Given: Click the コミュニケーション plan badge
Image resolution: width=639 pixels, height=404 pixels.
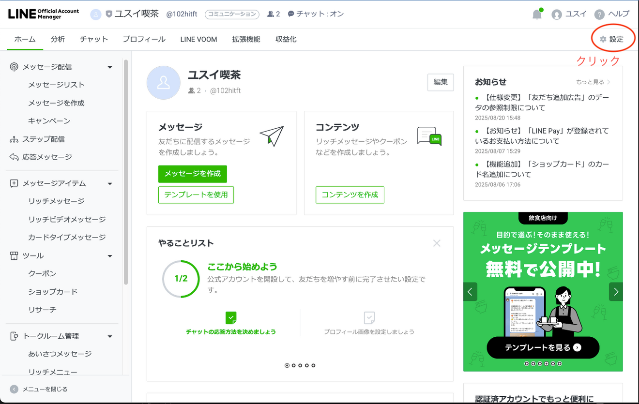Looking at the screenshot, I should pos(232,15).
